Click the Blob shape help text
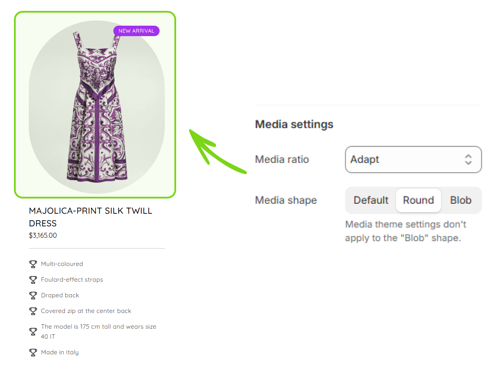 pos(405,231)
